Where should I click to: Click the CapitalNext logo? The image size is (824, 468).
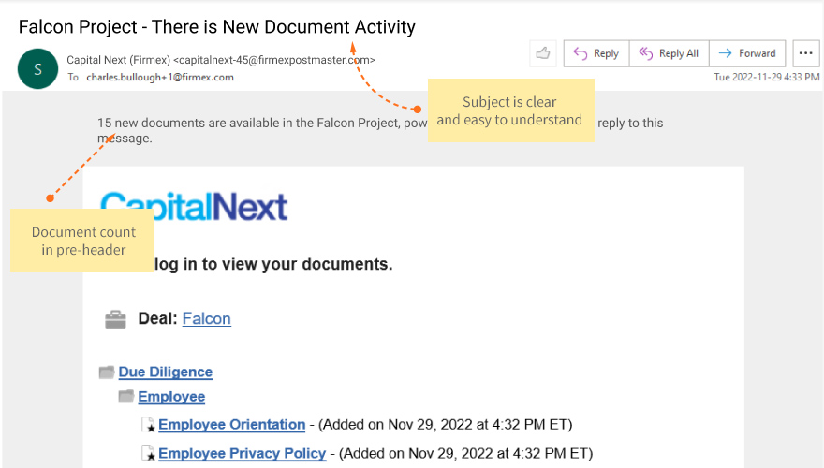[x=194, y=207]
